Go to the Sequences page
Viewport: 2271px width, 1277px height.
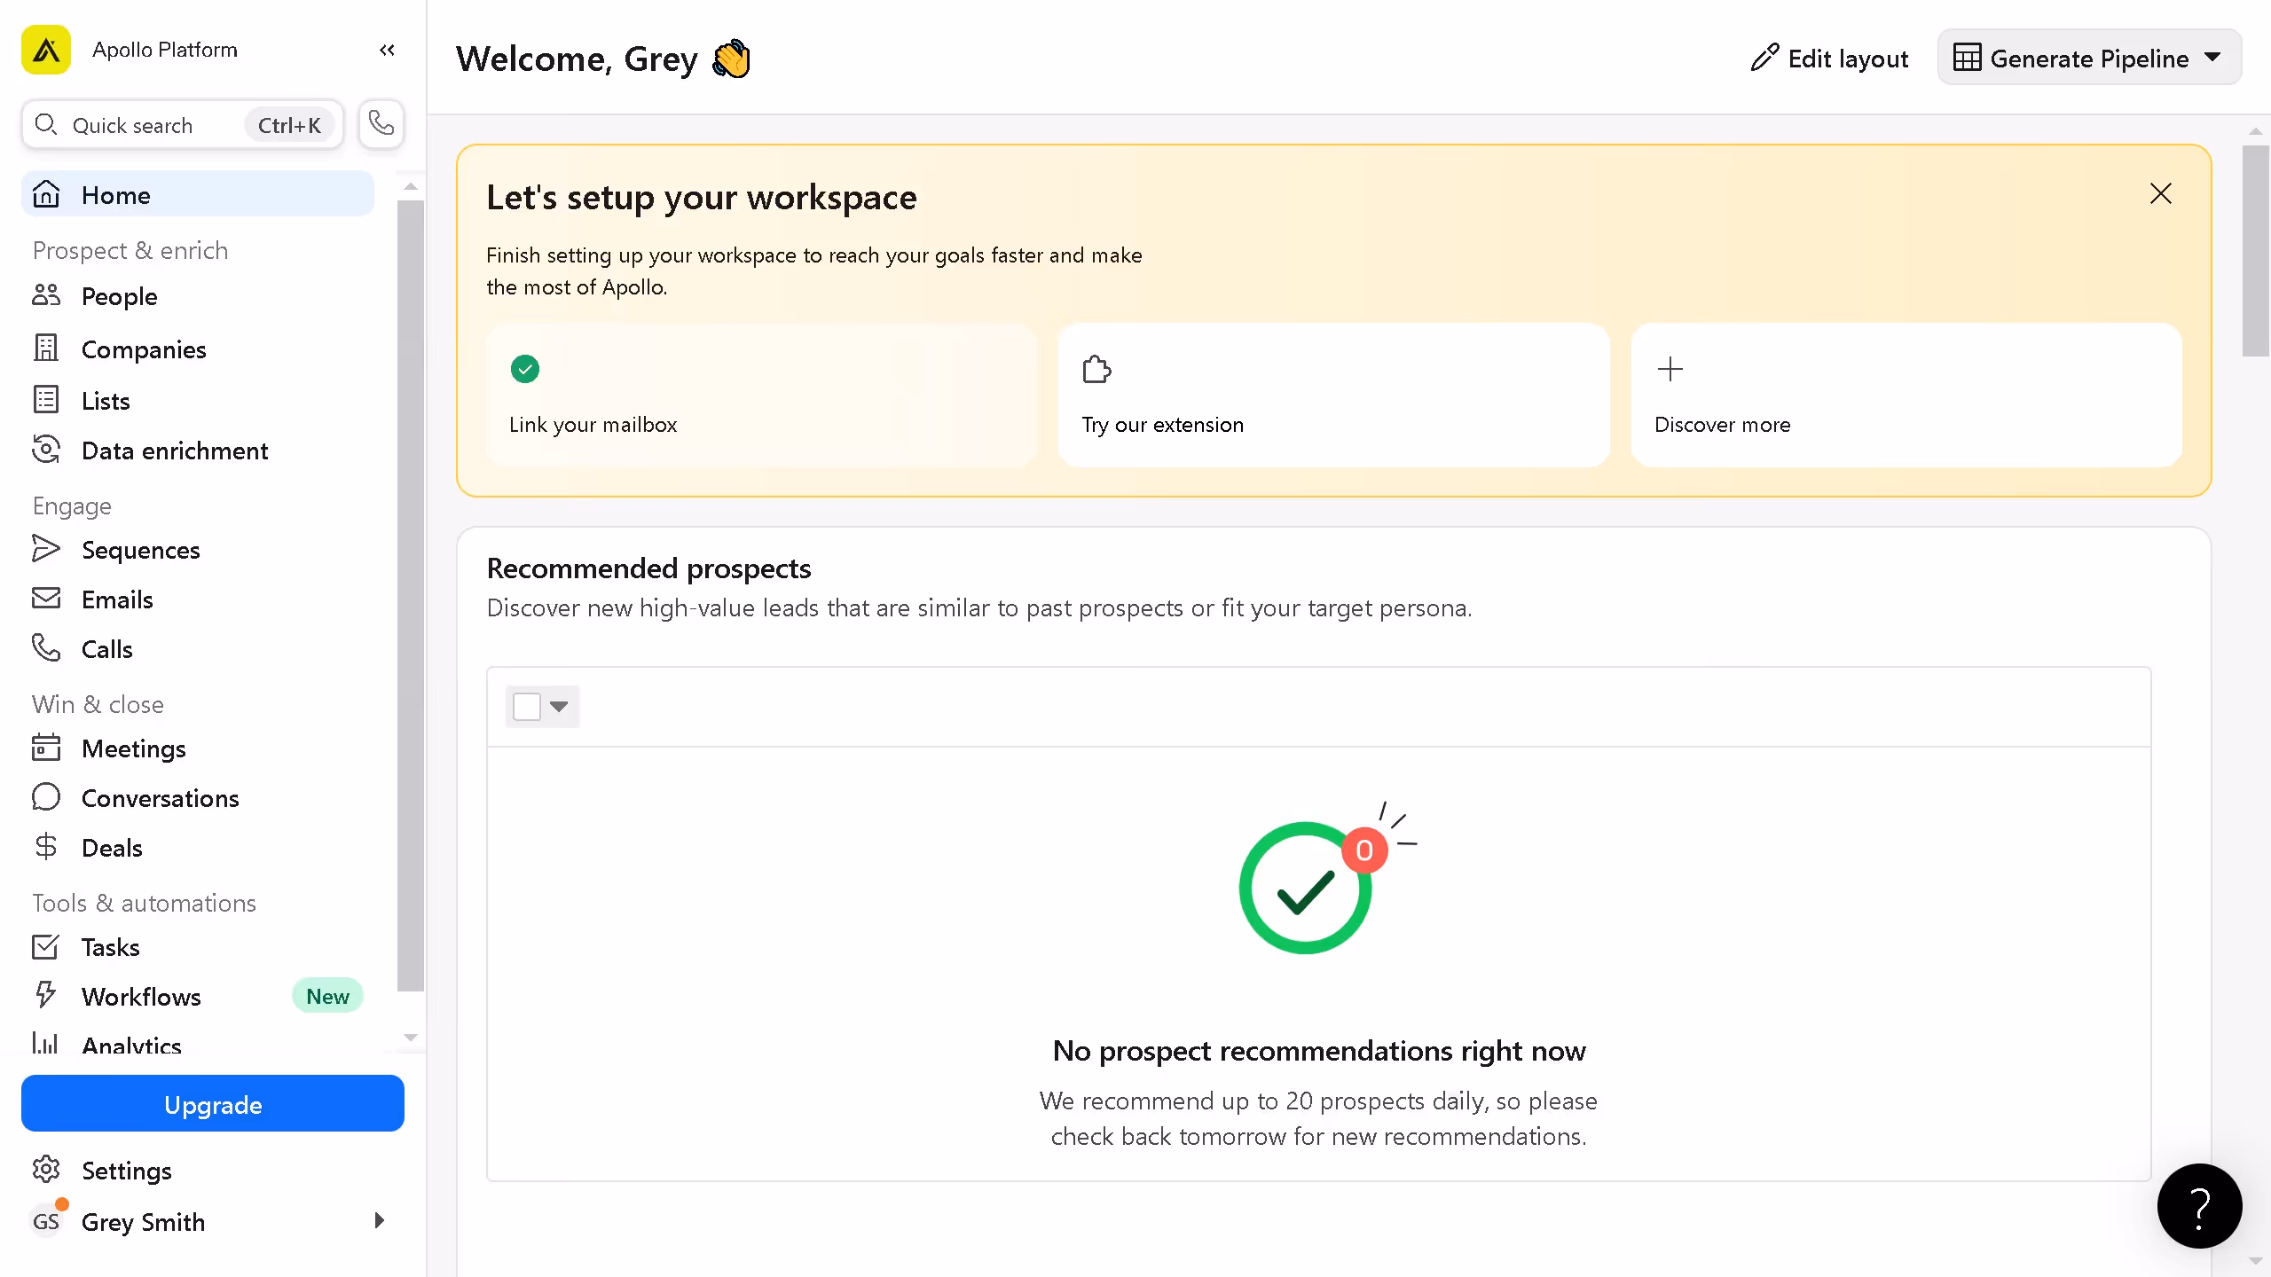coord(140,550)
